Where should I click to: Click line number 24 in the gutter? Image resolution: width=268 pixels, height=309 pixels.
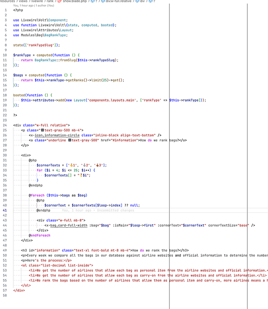tap(5, 125)
